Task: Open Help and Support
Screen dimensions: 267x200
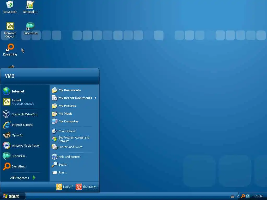Action: pyautogui.click(x=74, y=157)
